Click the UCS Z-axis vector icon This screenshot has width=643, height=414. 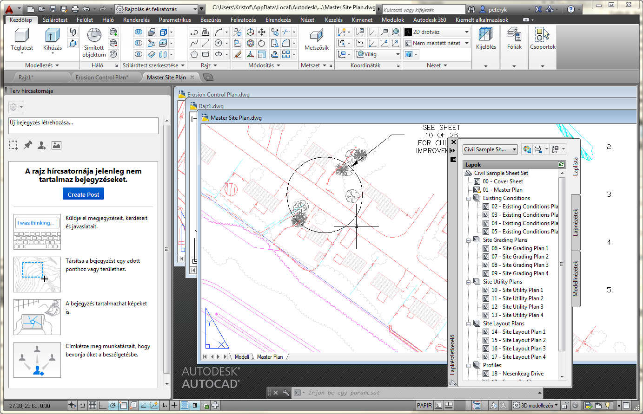click(384, 43)
